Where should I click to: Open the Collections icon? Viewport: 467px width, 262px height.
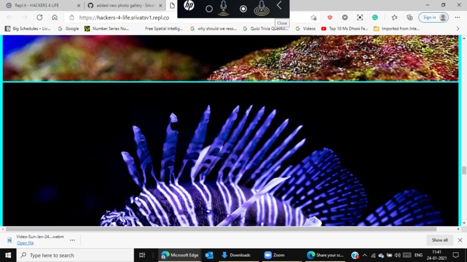click(410, 17)
